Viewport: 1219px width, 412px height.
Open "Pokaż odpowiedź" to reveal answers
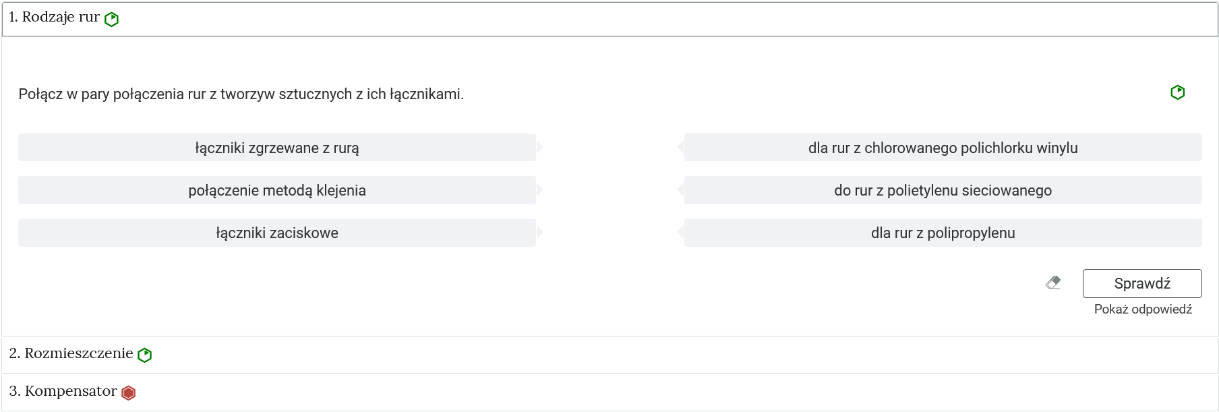pyautogui.click(x=1143, y=310)
